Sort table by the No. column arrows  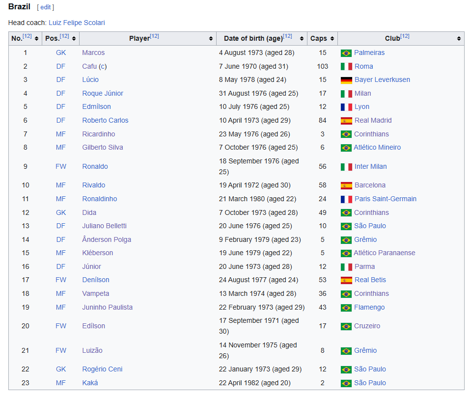coord(37,38)
